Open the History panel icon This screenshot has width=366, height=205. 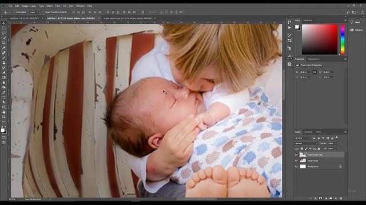coord(290,22)
